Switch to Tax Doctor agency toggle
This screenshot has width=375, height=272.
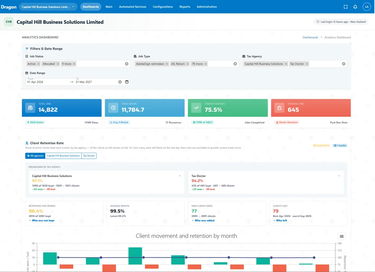pyautogui.click(x=89, y=156)
